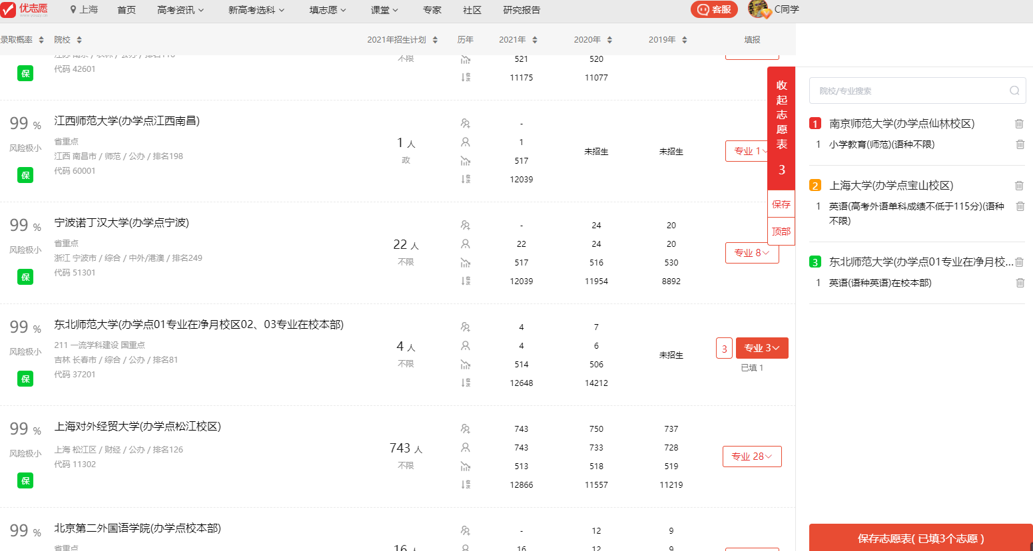Expand 专业 8 for 宁波诺丁汉大学
The image size is (1033, 551).
pos(752,253)
